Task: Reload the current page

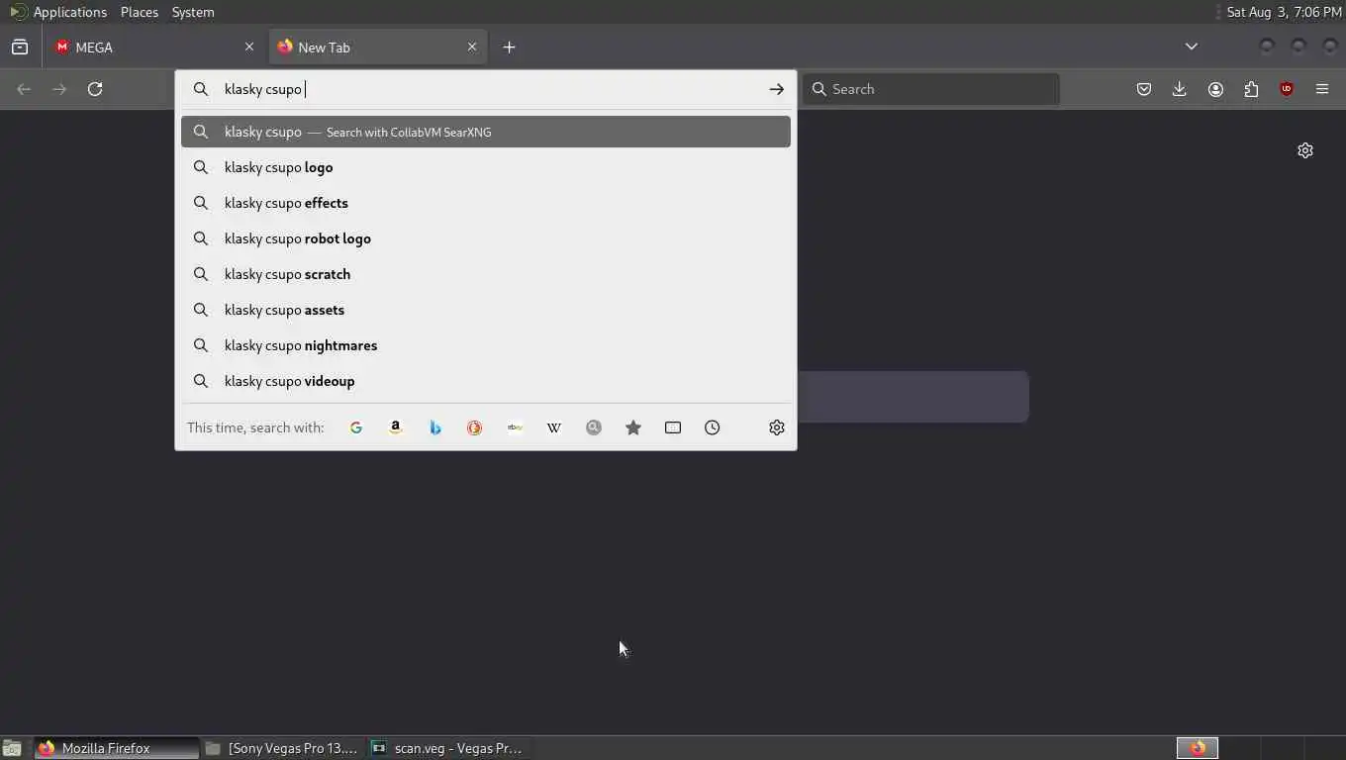Action: pos(95,89)
